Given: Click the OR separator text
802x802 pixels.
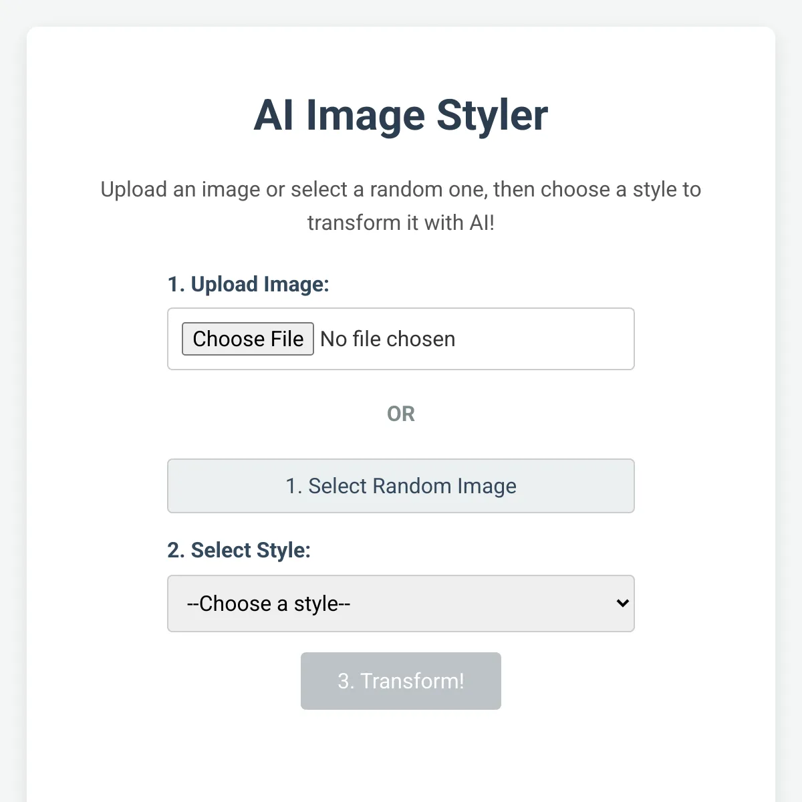Looking at the screenshot, I should click(401, 414).
